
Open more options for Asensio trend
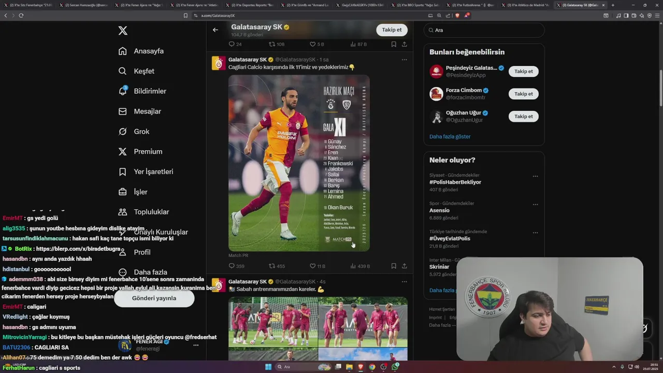pos(535,204)
